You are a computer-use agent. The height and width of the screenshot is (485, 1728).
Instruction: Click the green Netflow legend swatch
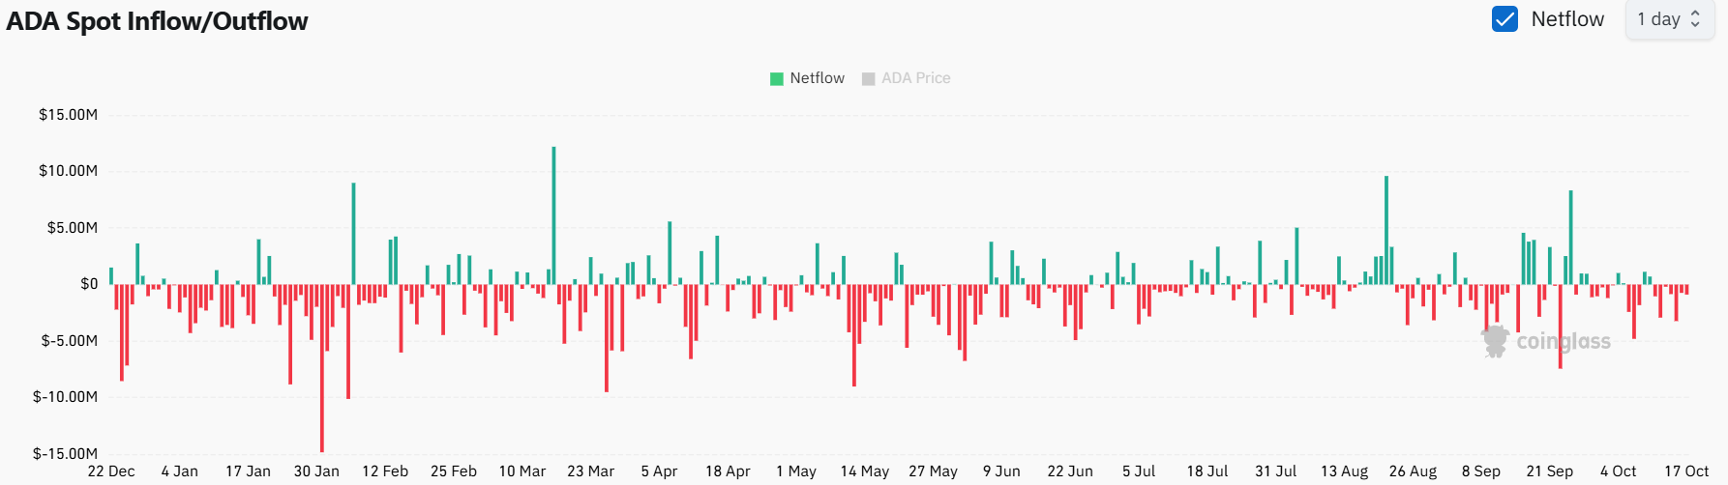click(776, 79)
